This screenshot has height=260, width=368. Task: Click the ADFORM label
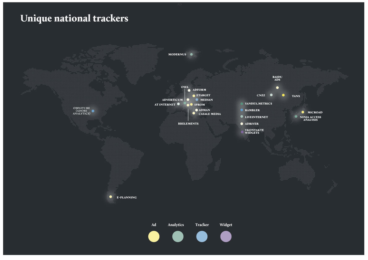tap(200, 90)
